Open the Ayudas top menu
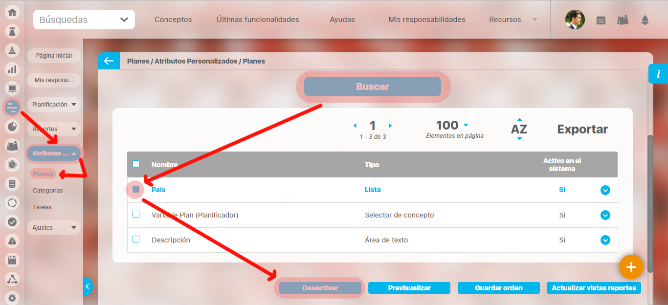This screenshot has height=305, width=668. coord(342,20)
